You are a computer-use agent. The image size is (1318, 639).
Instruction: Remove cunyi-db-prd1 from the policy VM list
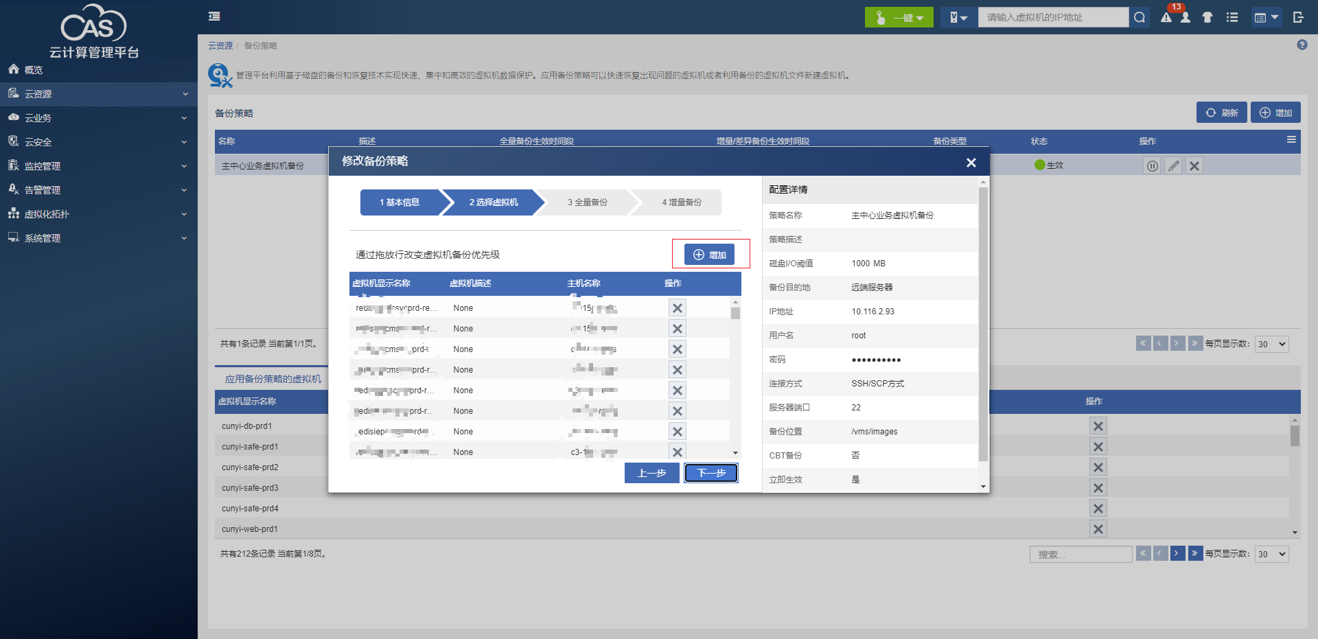(x=1098, y=426)
